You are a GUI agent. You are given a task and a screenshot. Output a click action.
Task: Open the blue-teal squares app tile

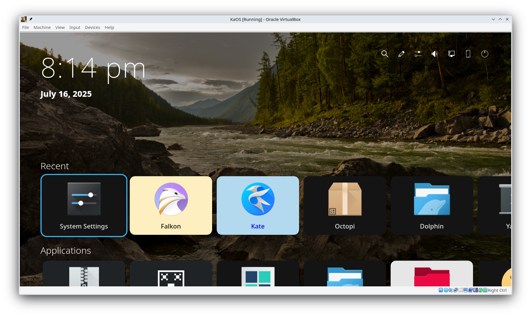click(x=258, y=273)
